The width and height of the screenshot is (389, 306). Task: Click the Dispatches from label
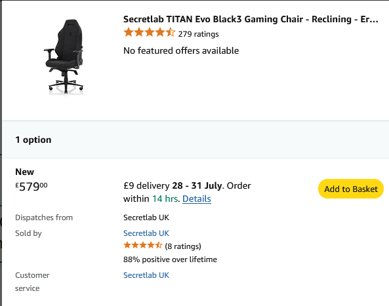click(x=44, y=218)
